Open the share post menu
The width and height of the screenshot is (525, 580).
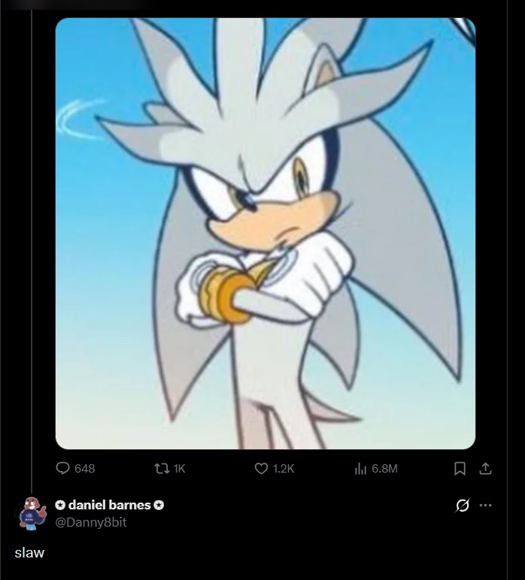(x=485, y=468)
